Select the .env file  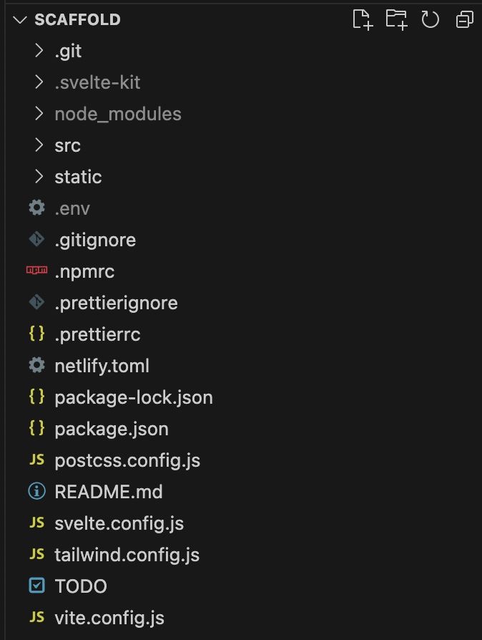click(x=72, y=208)
